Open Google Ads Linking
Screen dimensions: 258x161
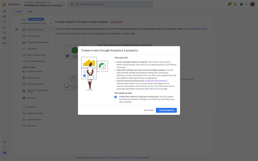pyautogui.click(x=34, y=71)
